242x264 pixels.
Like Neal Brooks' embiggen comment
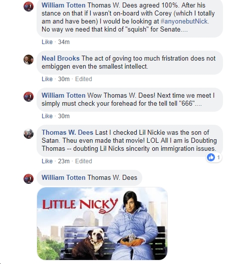point(47,79)
